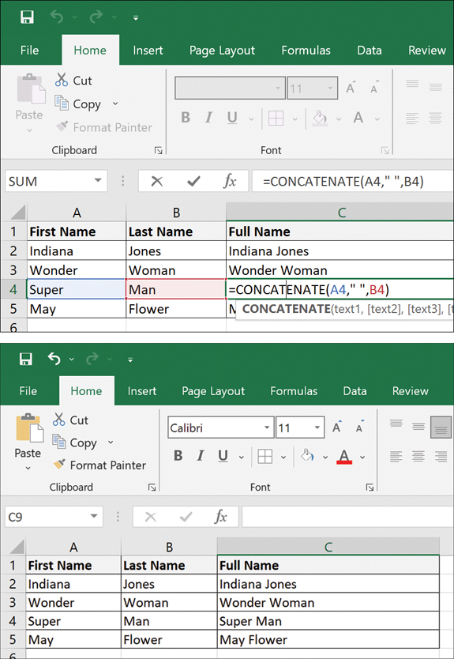Open the Copy dropdown arrow in the bottom window

coord(111,442)
